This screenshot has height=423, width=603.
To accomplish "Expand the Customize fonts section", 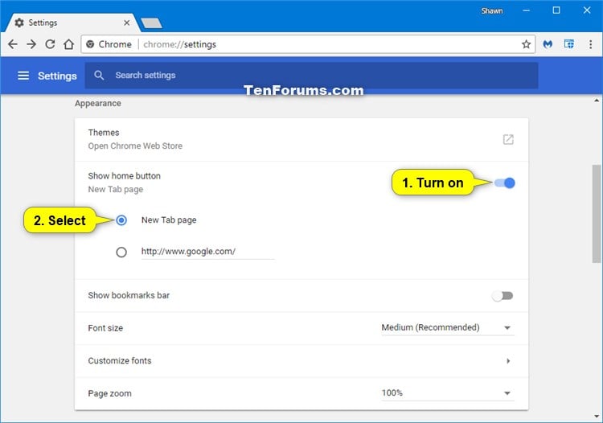I will point(301,361).
